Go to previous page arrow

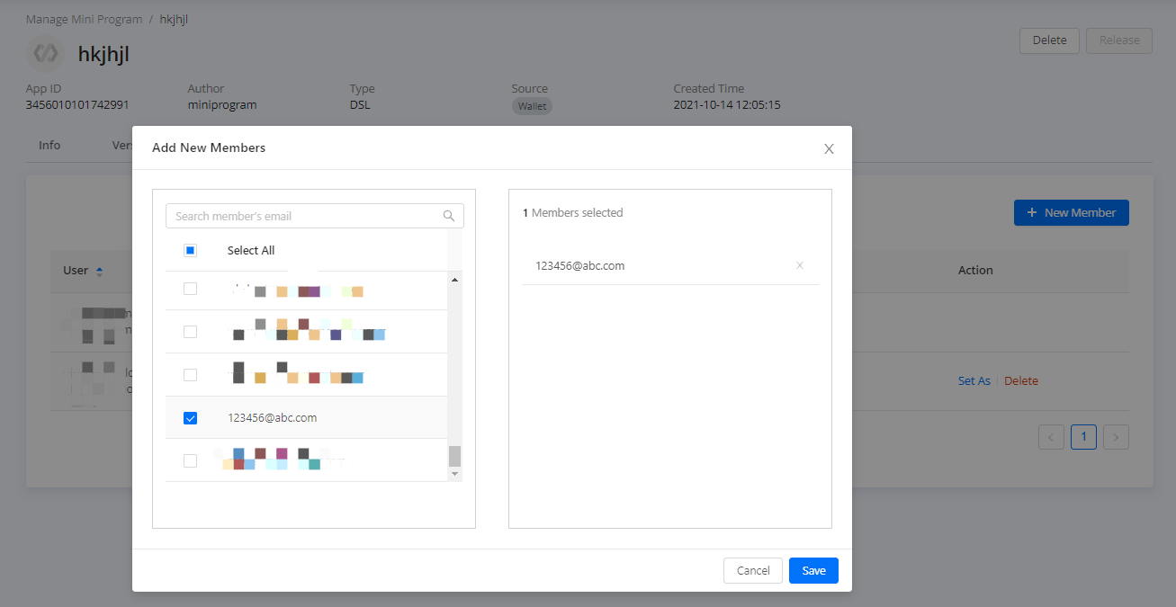click(1051, 437)
